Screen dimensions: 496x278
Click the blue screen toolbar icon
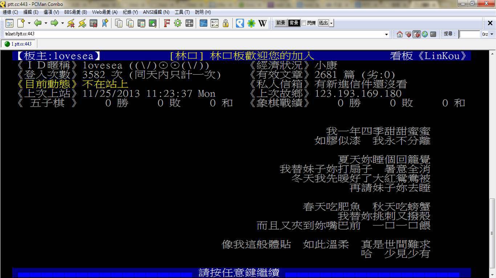click(203, 23)
